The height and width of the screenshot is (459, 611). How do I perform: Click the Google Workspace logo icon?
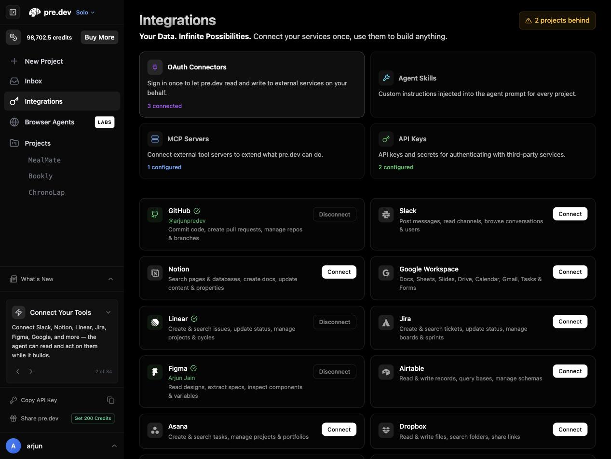tap(386, 273)
